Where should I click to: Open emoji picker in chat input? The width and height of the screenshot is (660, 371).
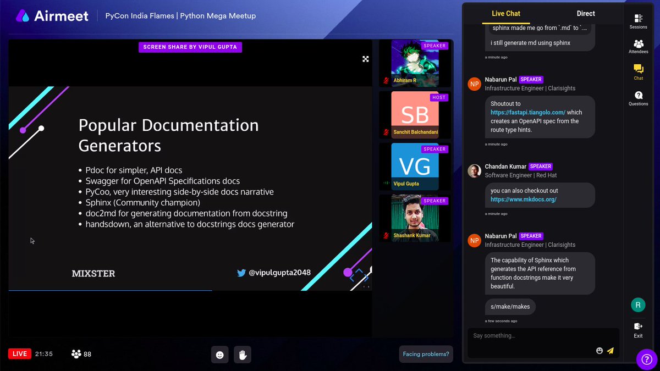coord(599,351)
